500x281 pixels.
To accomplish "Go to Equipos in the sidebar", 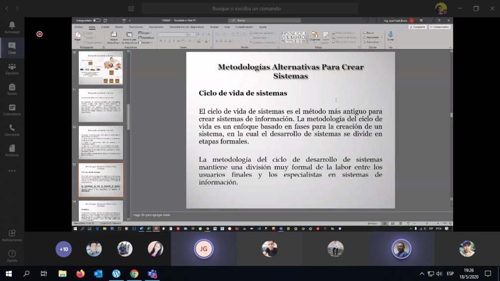I will point(12,69).
